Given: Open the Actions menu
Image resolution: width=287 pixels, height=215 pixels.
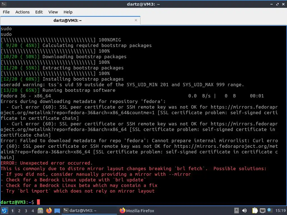Looking at the screenshot, I should point(22,12).
